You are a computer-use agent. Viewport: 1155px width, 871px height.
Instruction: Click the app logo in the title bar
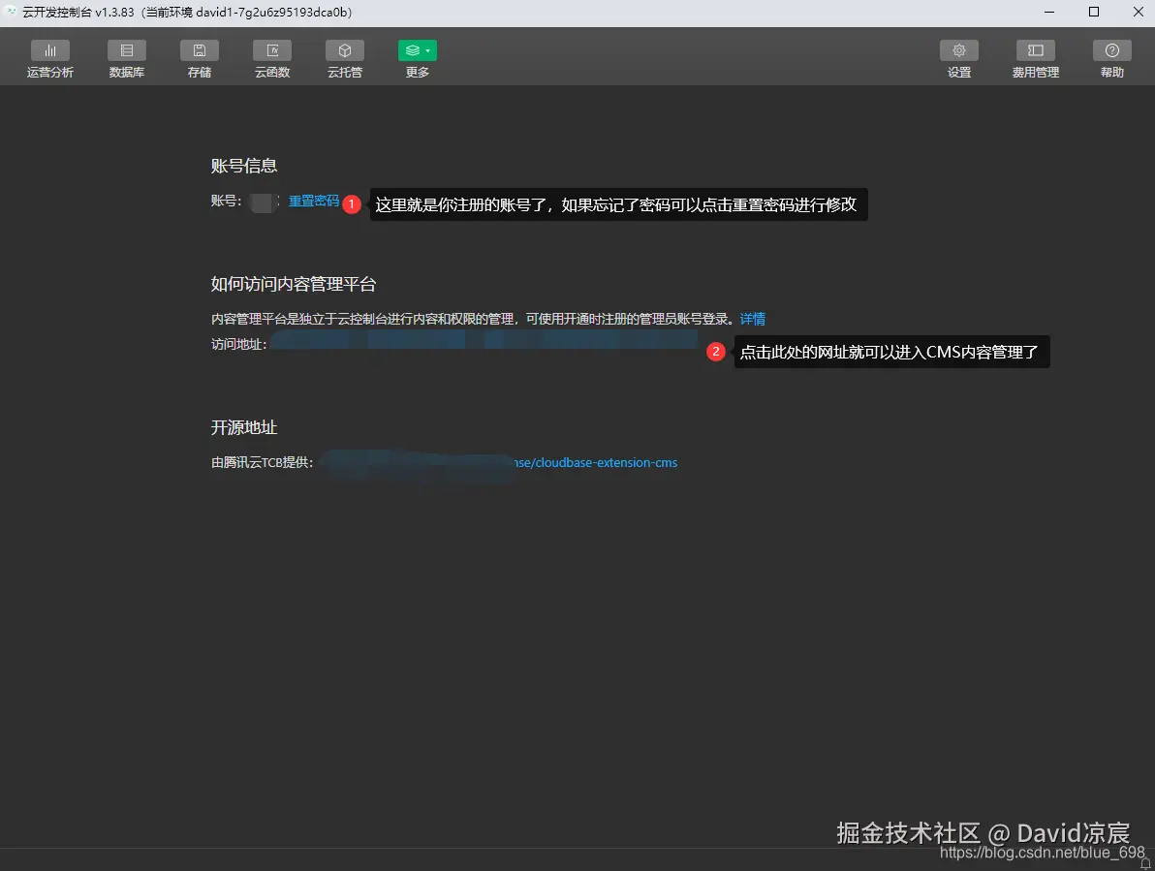(x=12, y=13)
